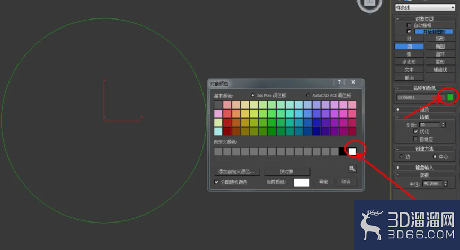460x250 pixels.
Task: Select the 多边形 spline type button
Action: pyautogui.click(x=409, y=62)
